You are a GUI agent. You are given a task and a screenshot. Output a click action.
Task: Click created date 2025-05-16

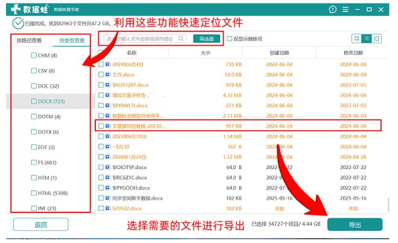point(279,198)
